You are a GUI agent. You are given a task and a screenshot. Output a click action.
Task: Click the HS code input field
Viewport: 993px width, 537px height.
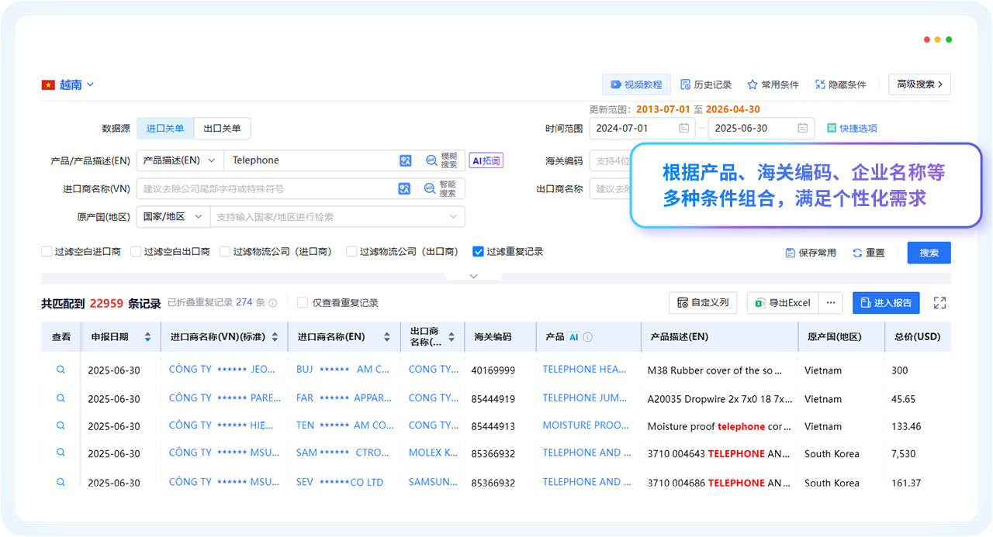coord(611,160)
